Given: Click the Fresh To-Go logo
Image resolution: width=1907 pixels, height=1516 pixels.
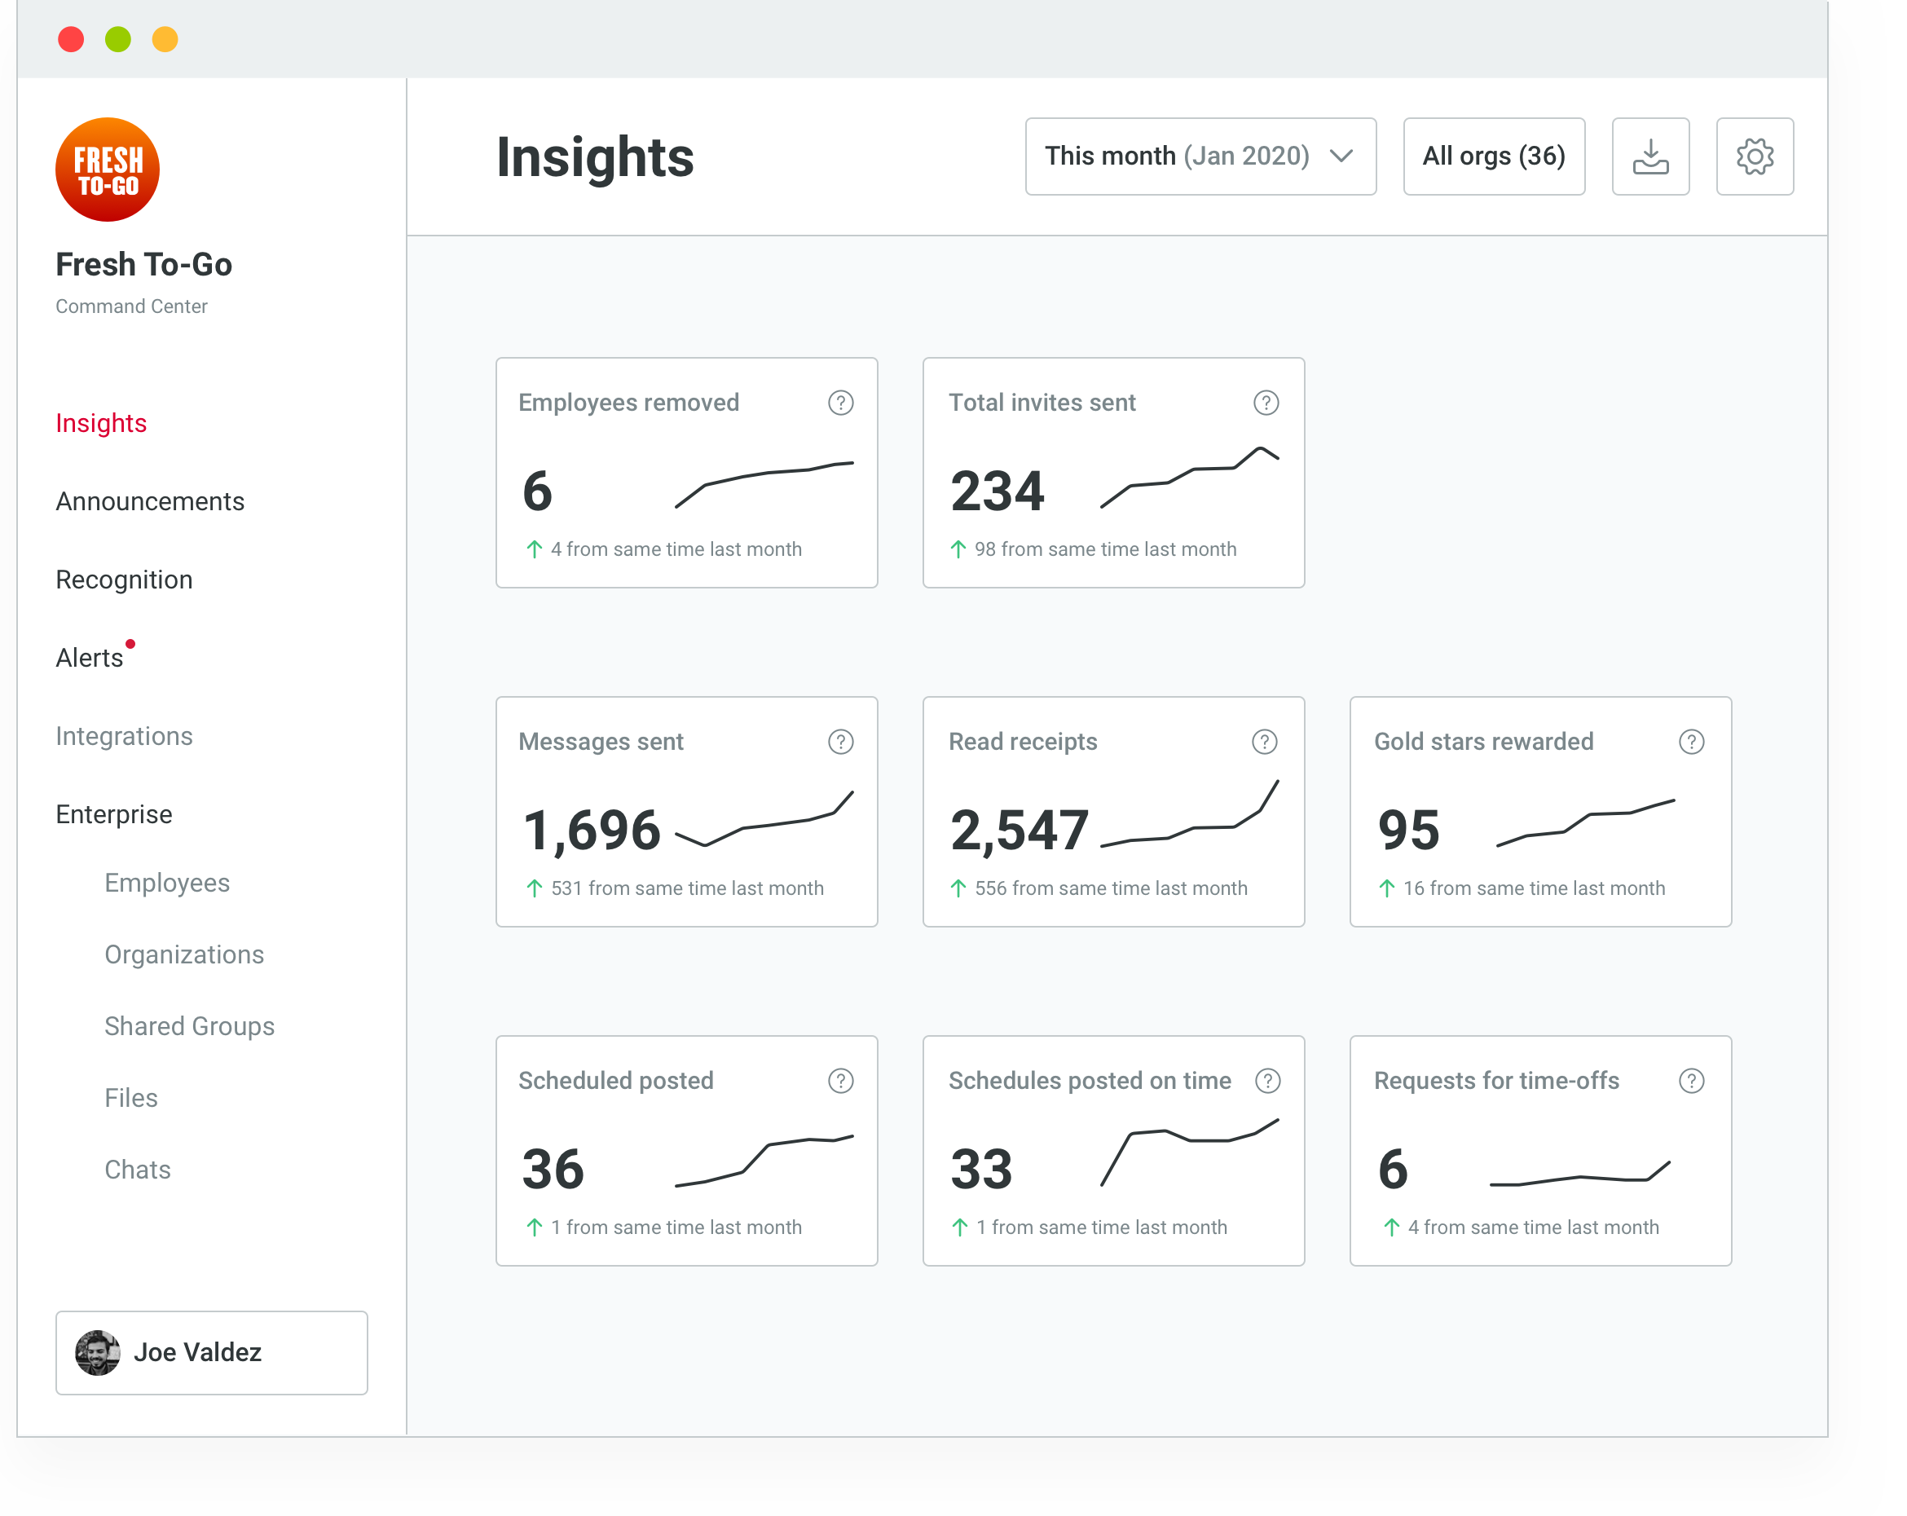Looking at the screenshot, I should (x=107, y=170).
